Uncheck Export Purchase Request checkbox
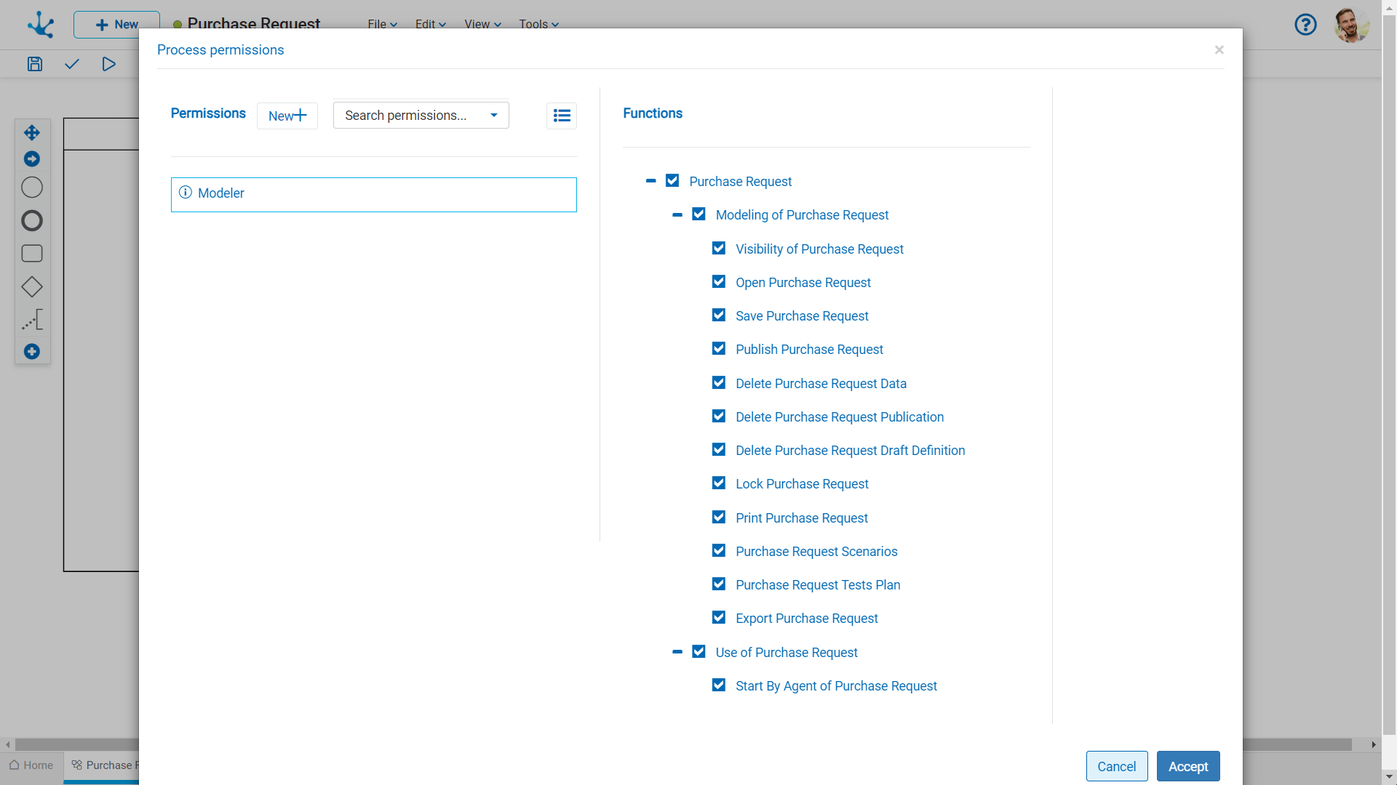This screenshot has width=1397, height=785. 719,618
